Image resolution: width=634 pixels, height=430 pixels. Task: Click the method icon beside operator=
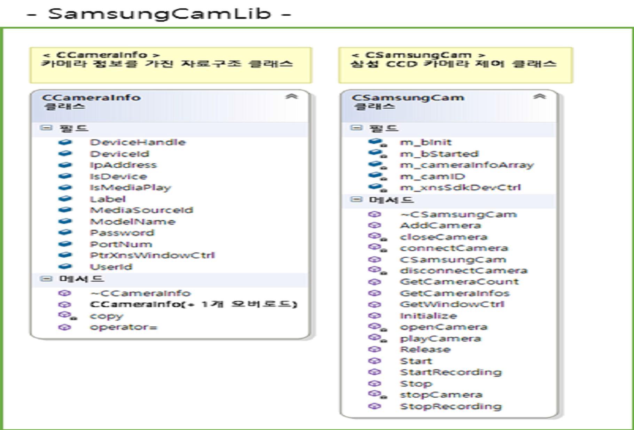(65, 327)
